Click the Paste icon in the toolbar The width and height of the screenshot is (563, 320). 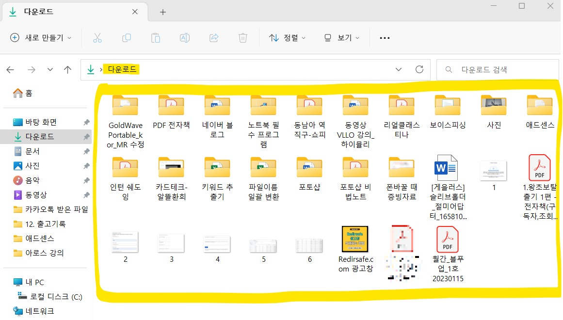156,37
